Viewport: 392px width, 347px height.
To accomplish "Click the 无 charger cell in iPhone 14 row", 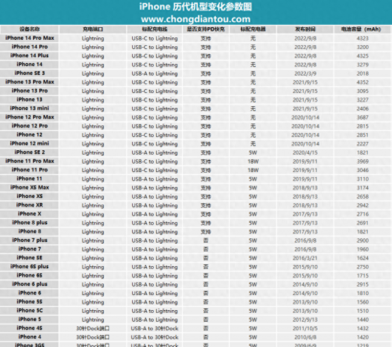I will (253, 65).
